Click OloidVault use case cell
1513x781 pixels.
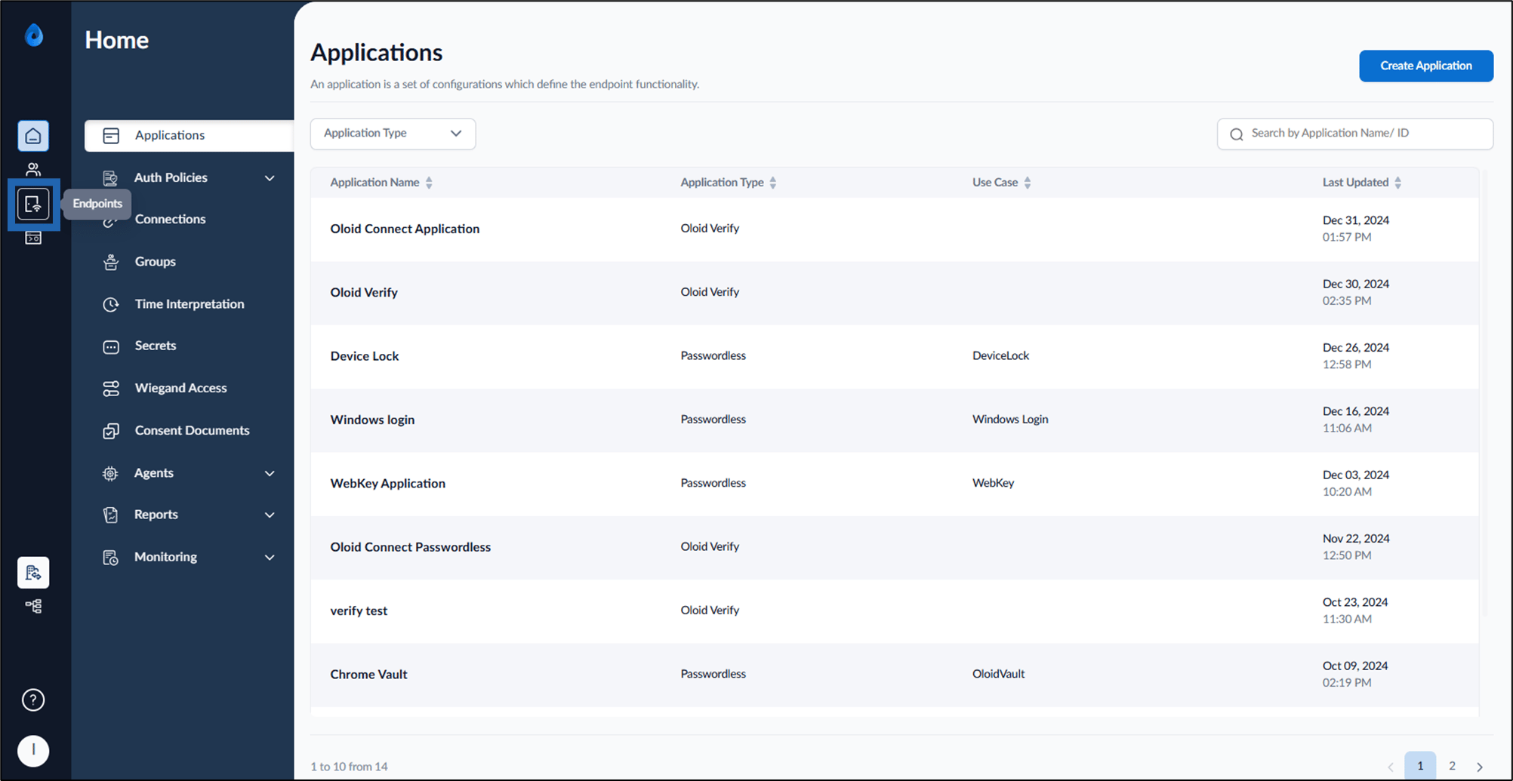(x=998, y=674)
